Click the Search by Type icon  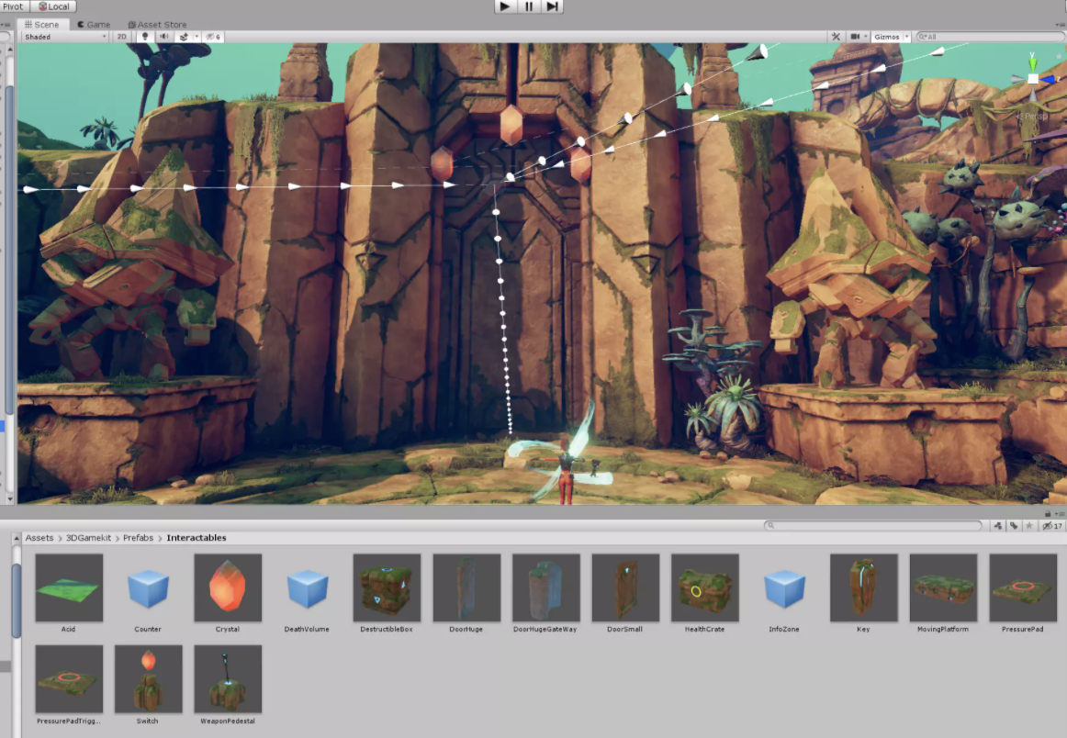point(997,526)
